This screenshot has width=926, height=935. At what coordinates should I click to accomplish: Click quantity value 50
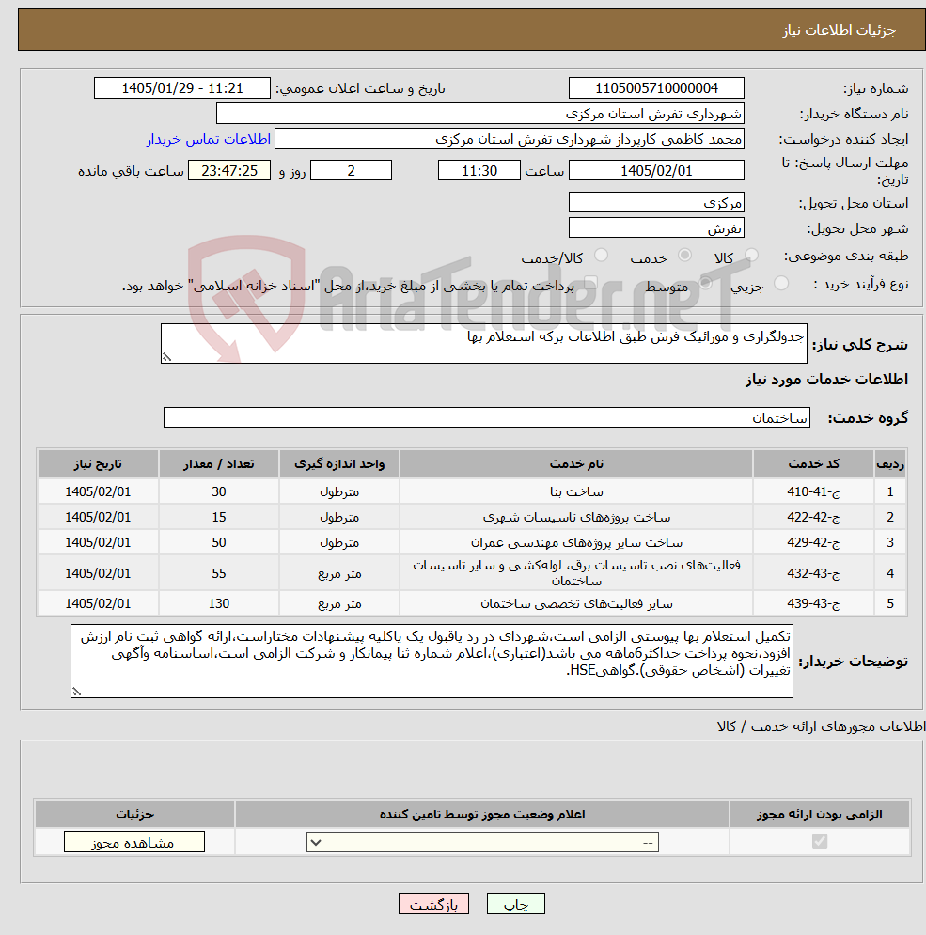coord(219,542)
